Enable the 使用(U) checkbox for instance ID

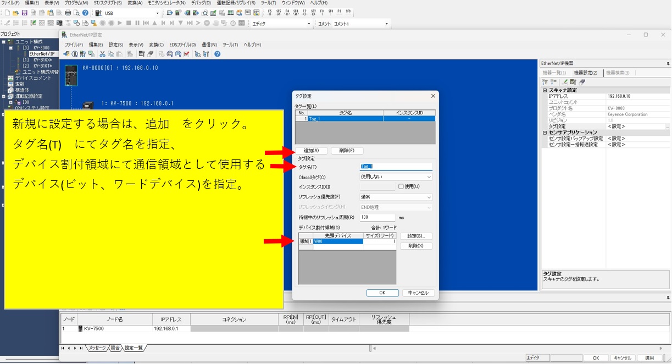[401, 186]
